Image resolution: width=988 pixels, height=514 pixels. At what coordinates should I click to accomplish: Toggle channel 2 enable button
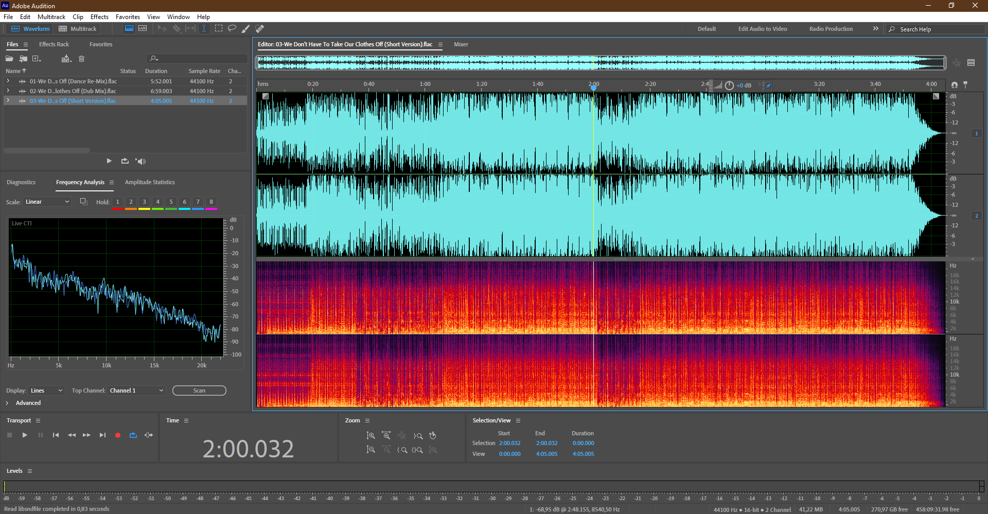pyautogui.click(x=977, y=216)
